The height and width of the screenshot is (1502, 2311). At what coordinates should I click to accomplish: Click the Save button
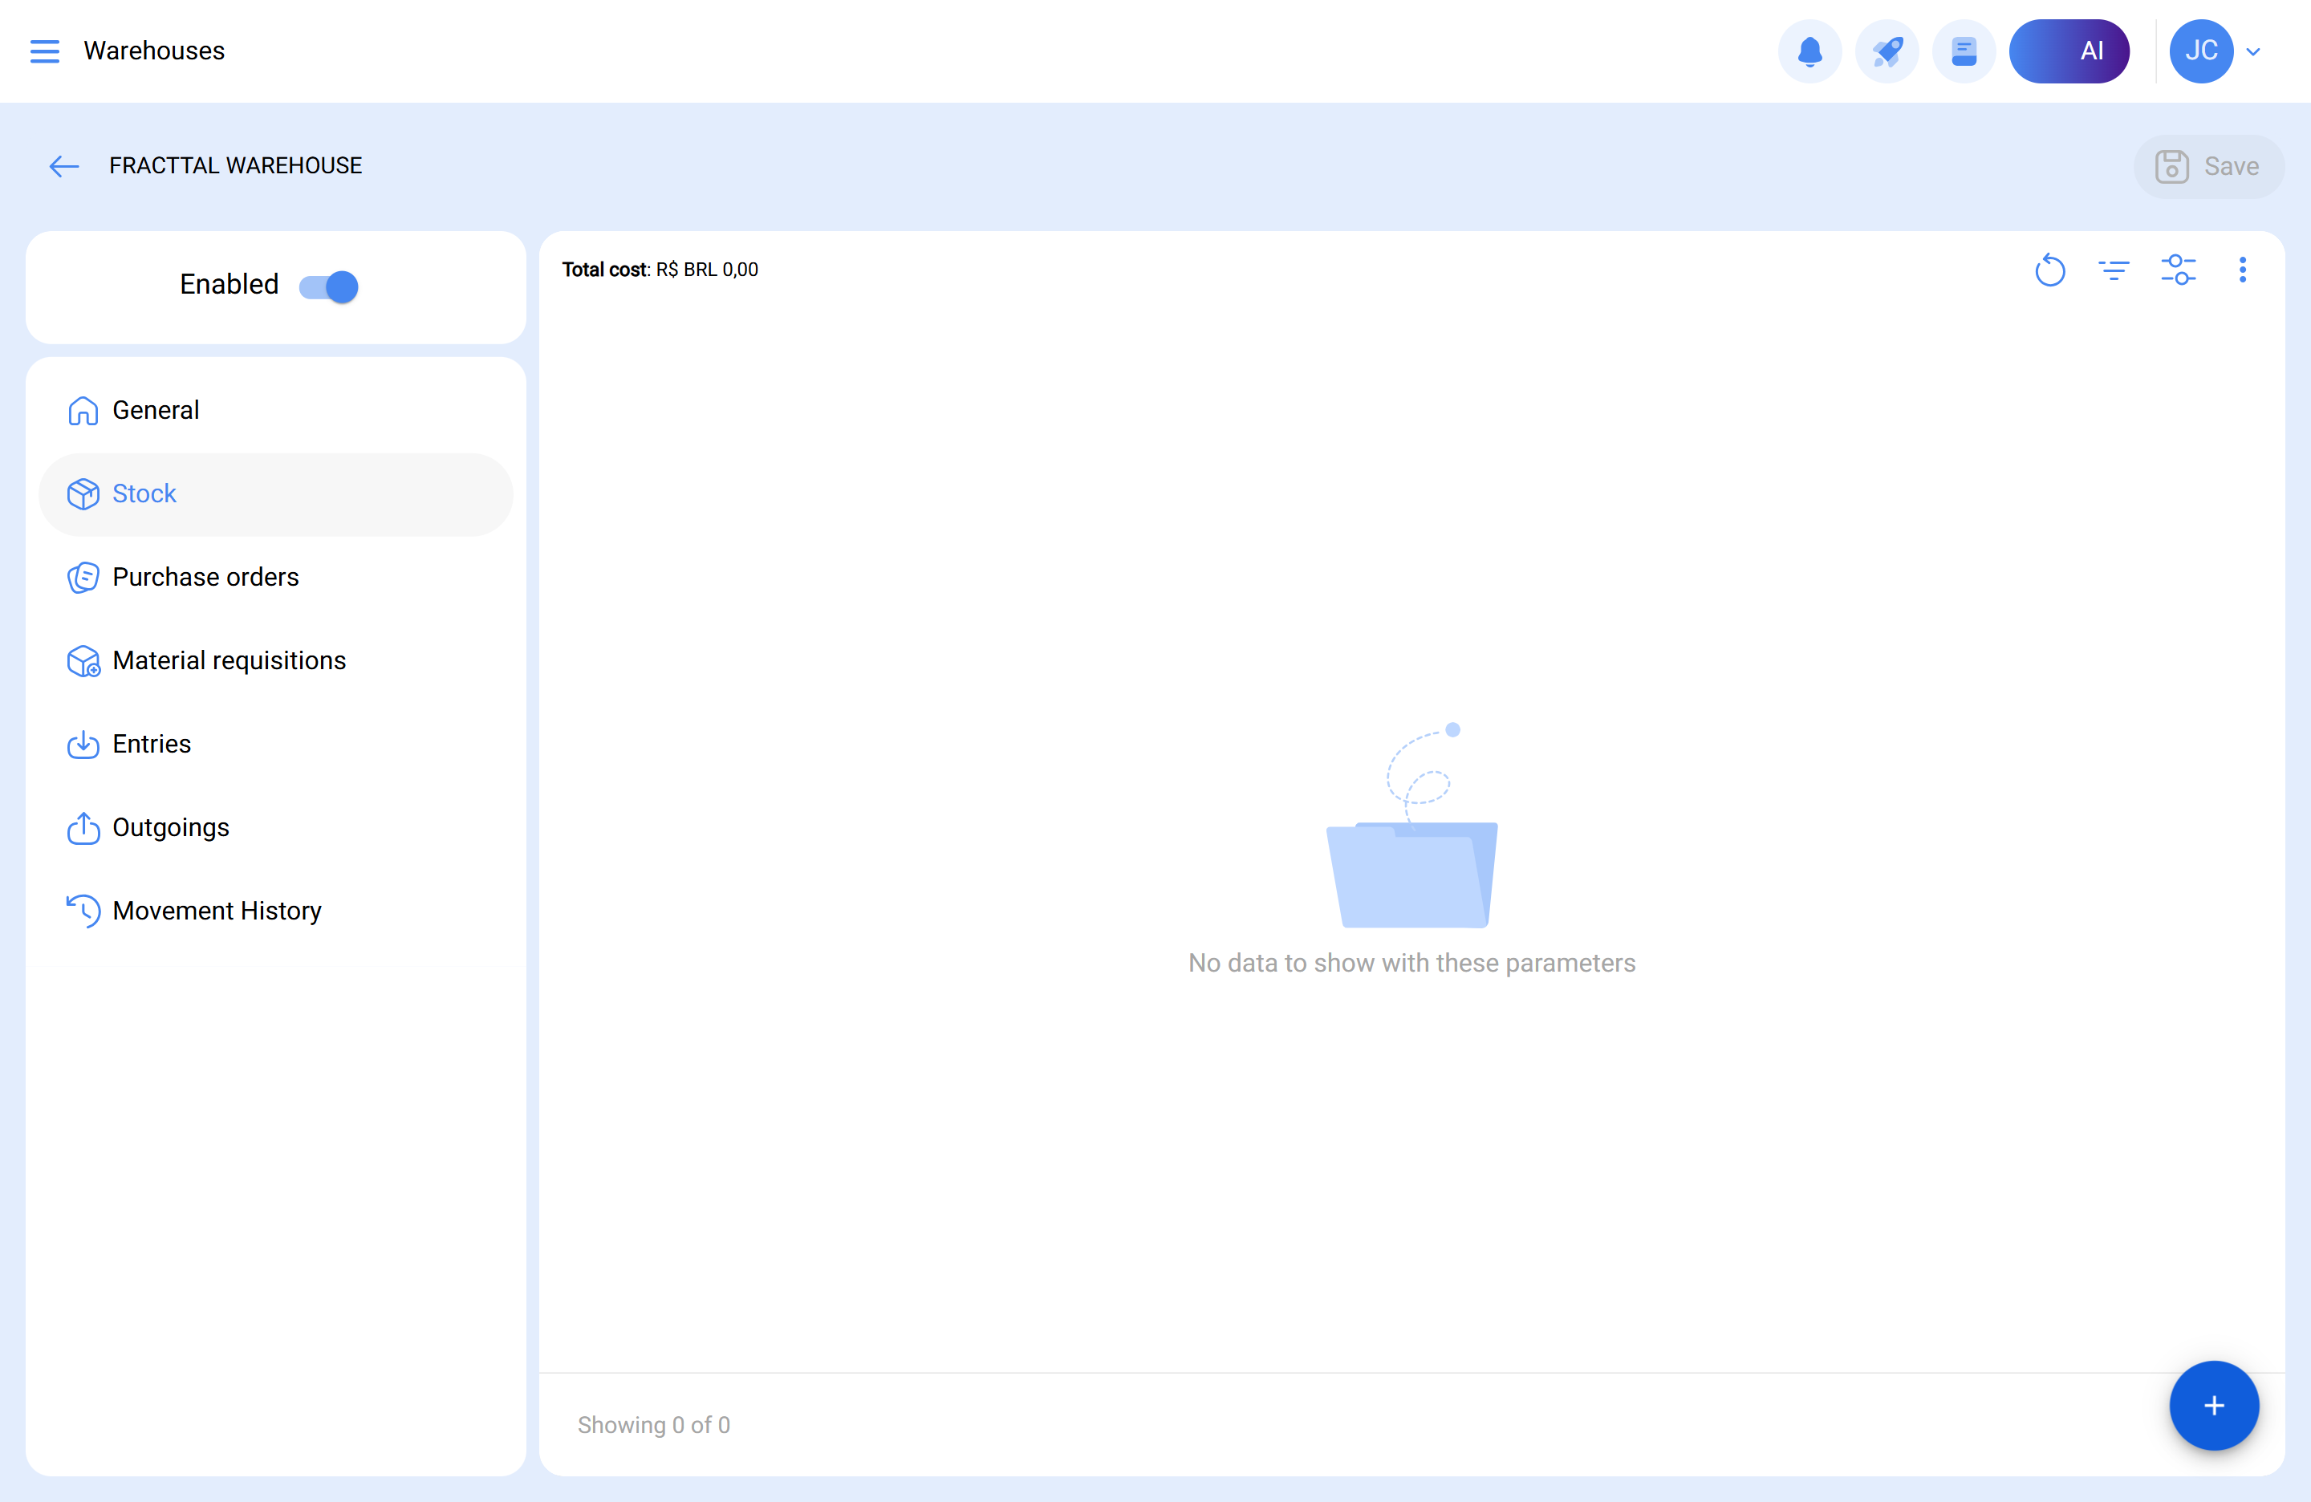coord(2207,166)
